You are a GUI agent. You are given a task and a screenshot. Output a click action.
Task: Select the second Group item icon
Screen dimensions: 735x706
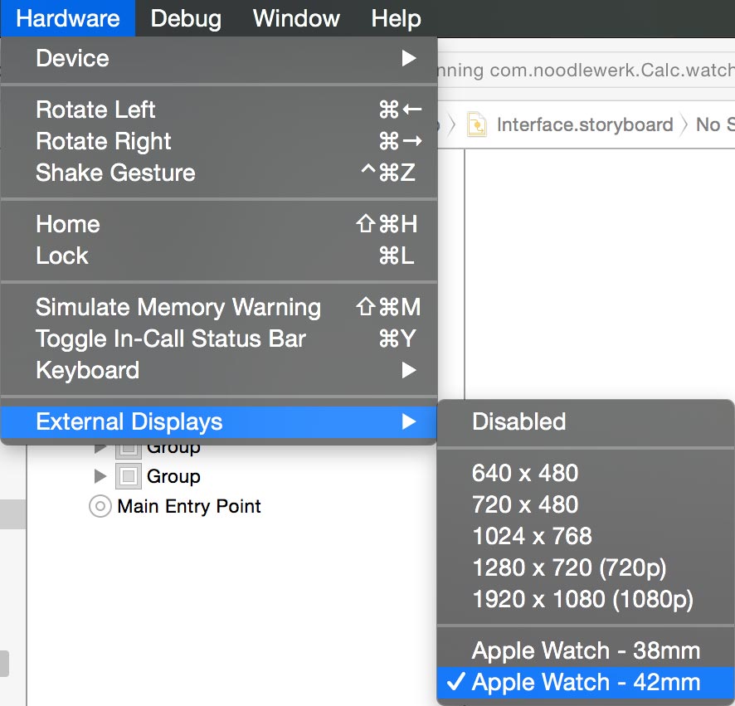pyautogui.click(x=127, y=476)
